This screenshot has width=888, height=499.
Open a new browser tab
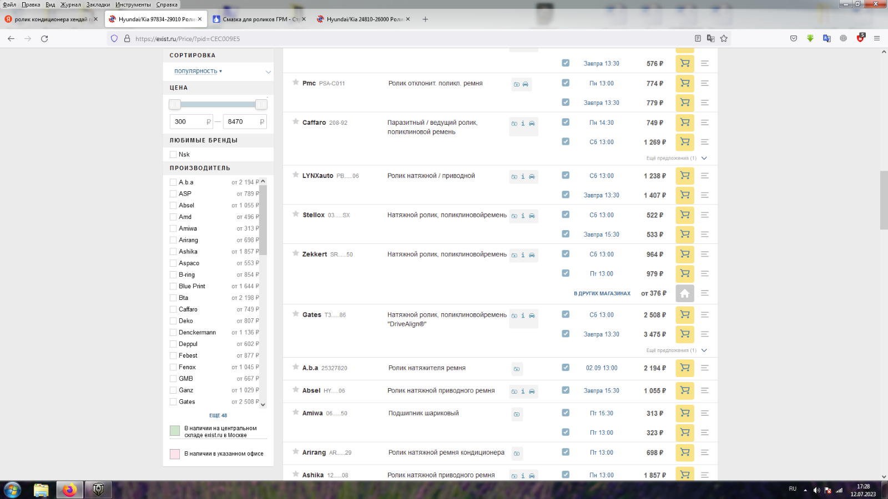coord(425,19)
